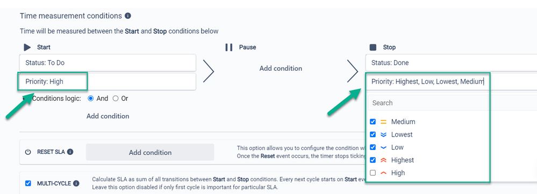Select the And conditions logic radio

coord(91,99)
